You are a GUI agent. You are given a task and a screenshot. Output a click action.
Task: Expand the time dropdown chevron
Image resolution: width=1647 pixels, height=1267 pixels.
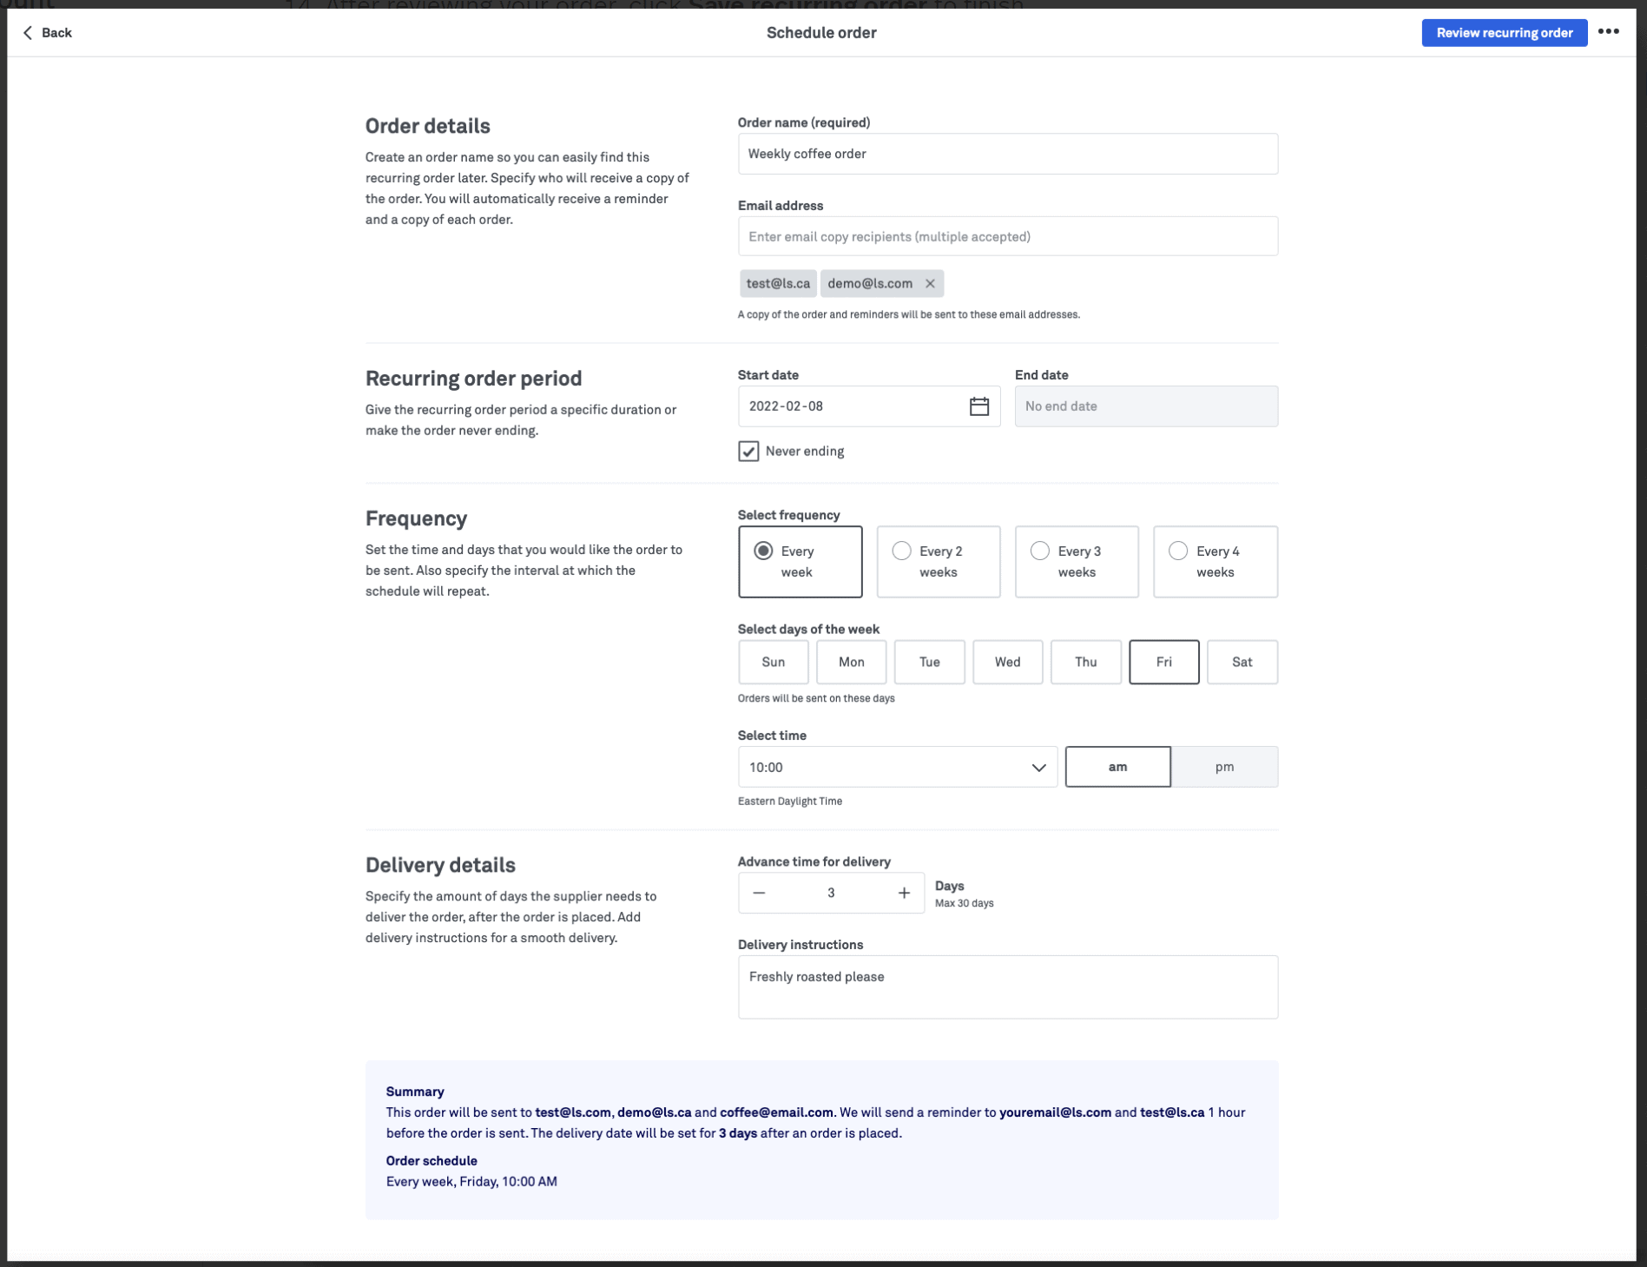point(1038,768)
